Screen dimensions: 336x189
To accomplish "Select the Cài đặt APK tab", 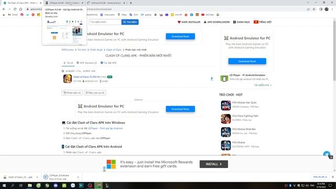I will [x=109, y=63].
